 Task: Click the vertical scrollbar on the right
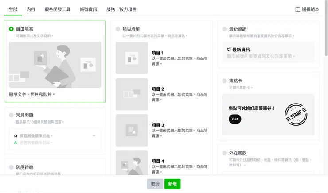click(x=326, y=29)
